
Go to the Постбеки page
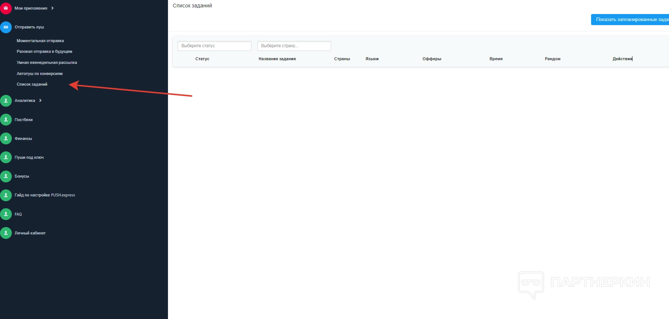point(24,120)
